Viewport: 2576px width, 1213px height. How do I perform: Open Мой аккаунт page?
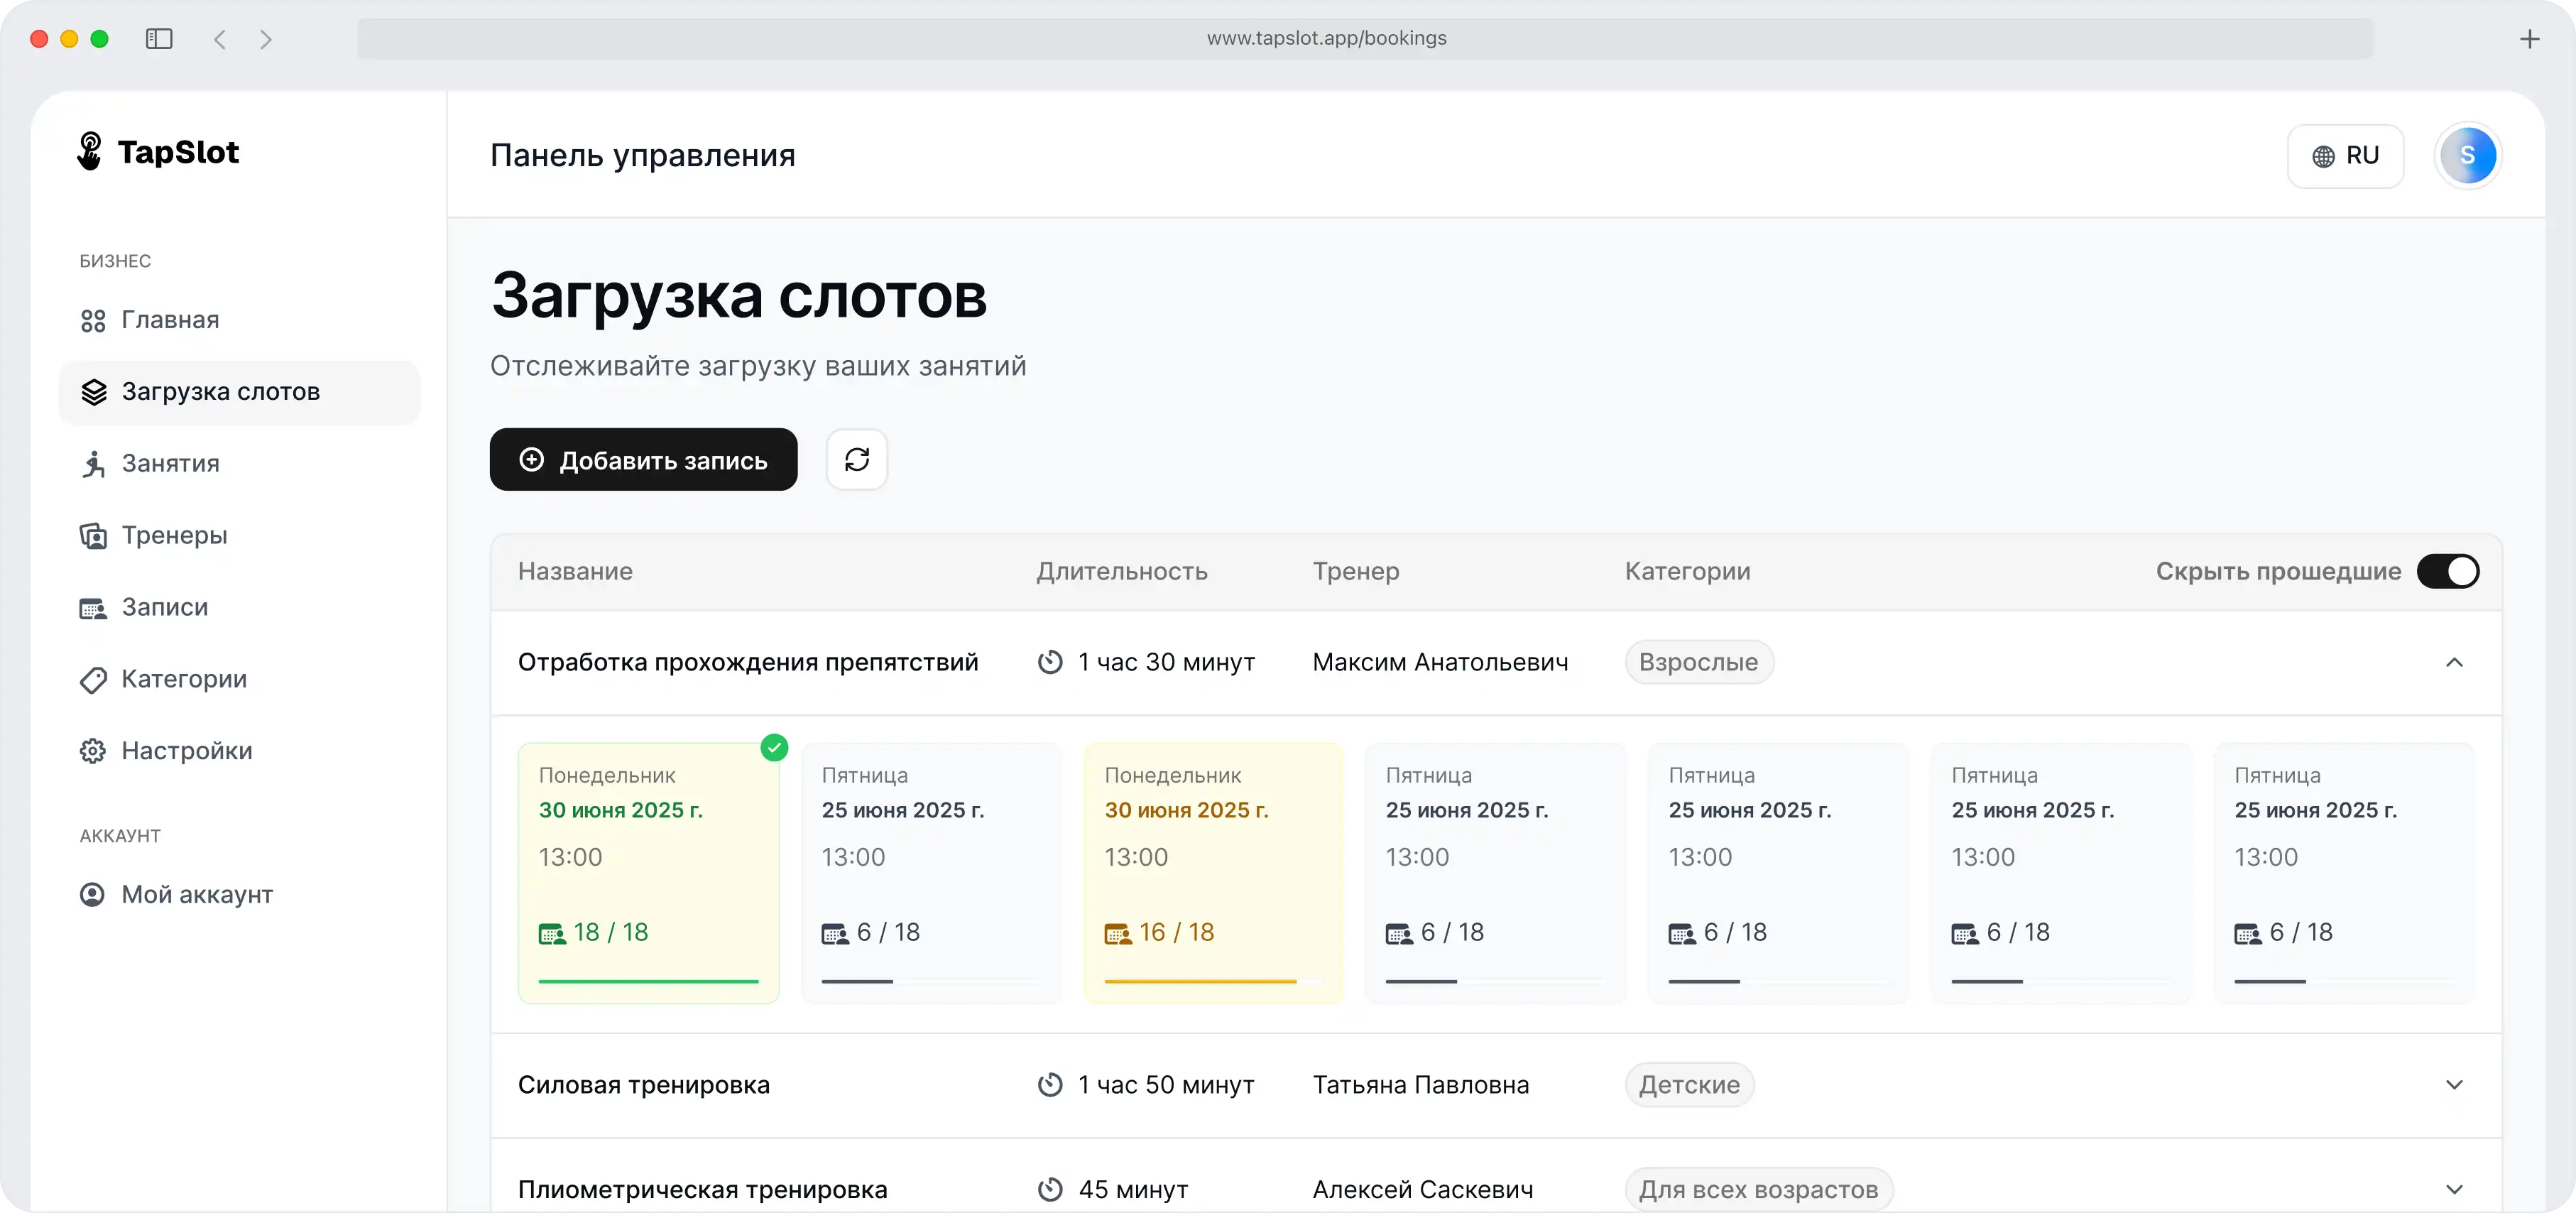point(239,895)
